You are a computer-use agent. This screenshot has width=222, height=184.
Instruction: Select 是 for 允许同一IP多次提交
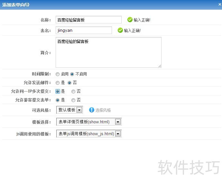coord(58,91)
